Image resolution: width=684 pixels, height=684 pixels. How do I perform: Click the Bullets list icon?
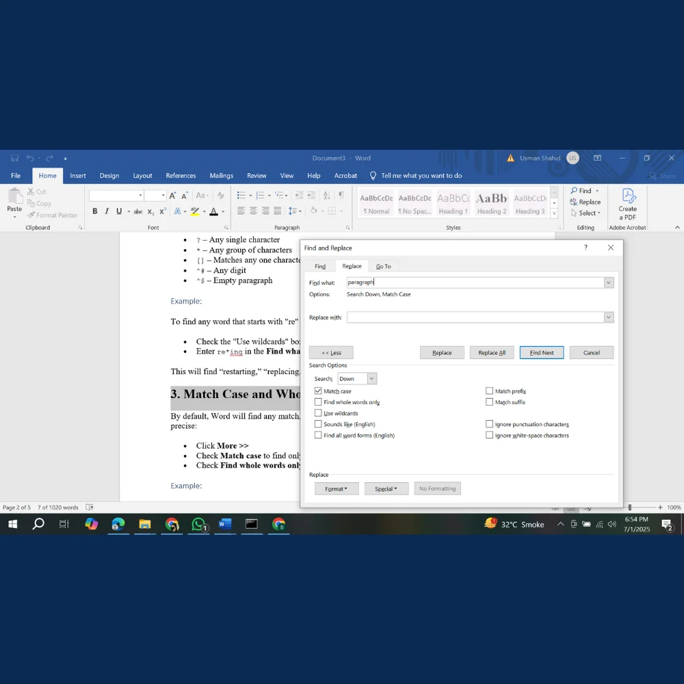coord(241,196)
